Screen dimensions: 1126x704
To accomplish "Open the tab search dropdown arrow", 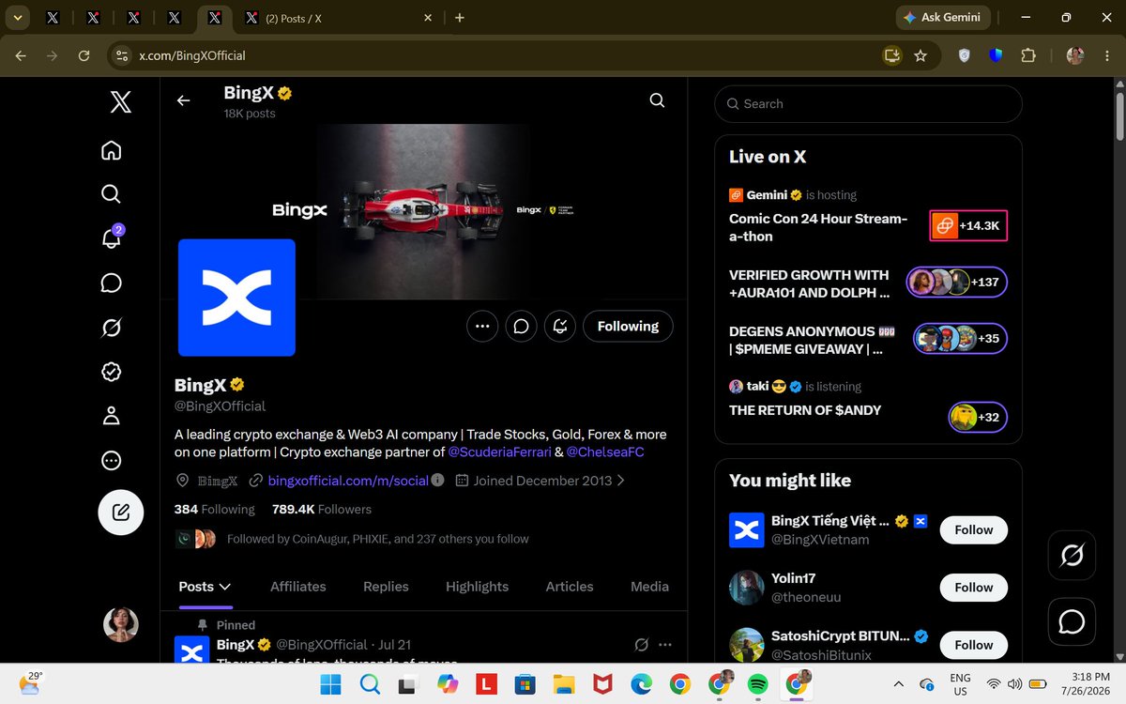I will pyautogui.click(x=16, y=18).
